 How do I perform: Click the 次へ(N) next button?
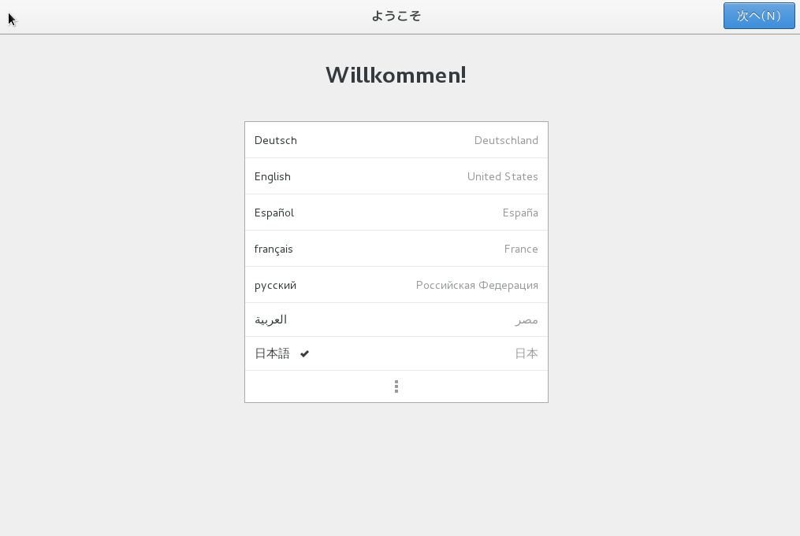[x=759, y=16]
